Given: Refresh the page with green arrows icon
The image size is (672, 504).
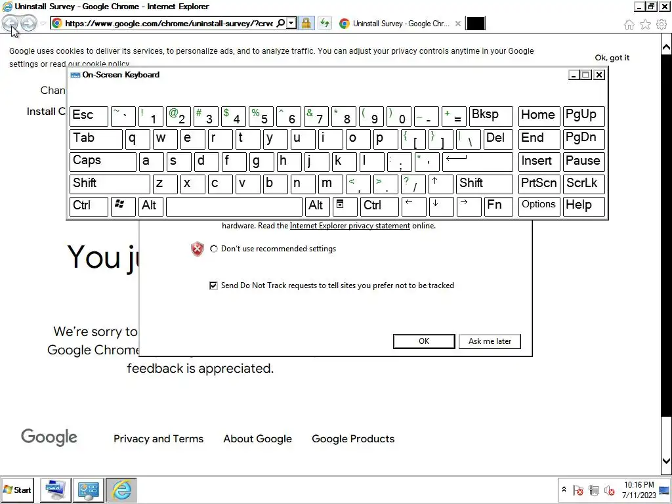Looking at the screenshot, I should (325, 23).
